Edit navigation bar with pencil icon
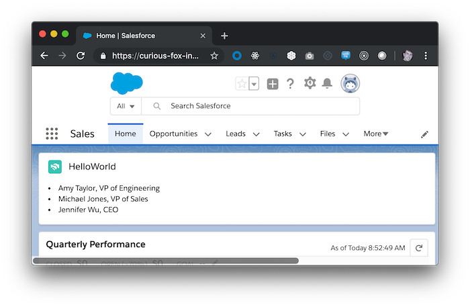The image size is (470, 307). pos(424,134)
